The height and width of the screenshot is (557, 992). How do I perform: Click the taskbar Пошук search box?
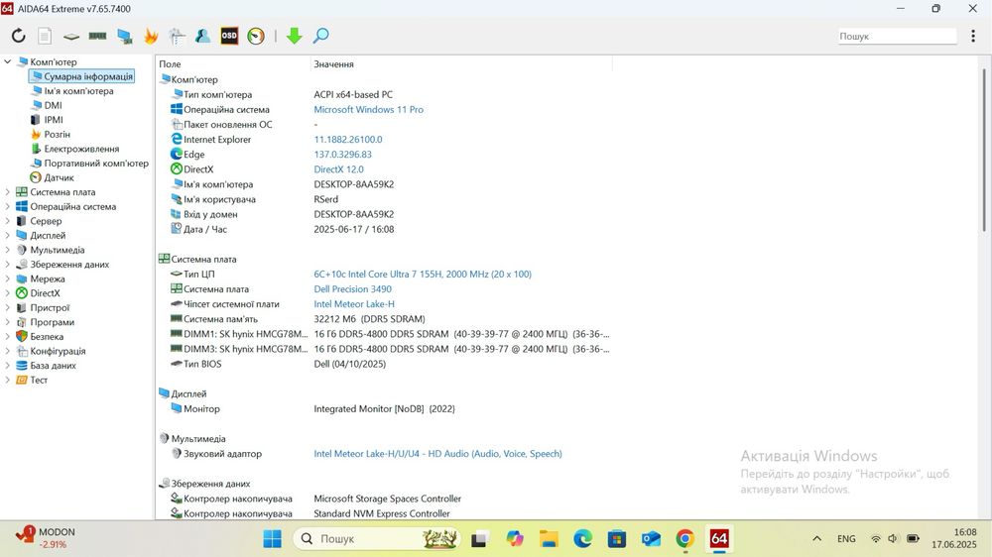[x=377, y=539]
